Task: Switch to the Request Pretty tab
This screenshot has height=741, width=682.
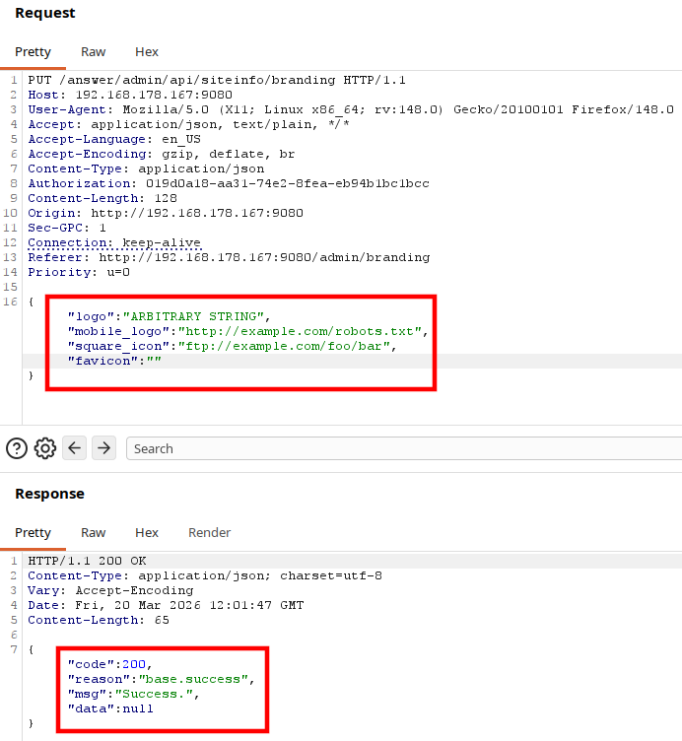Action: point(33,52)
